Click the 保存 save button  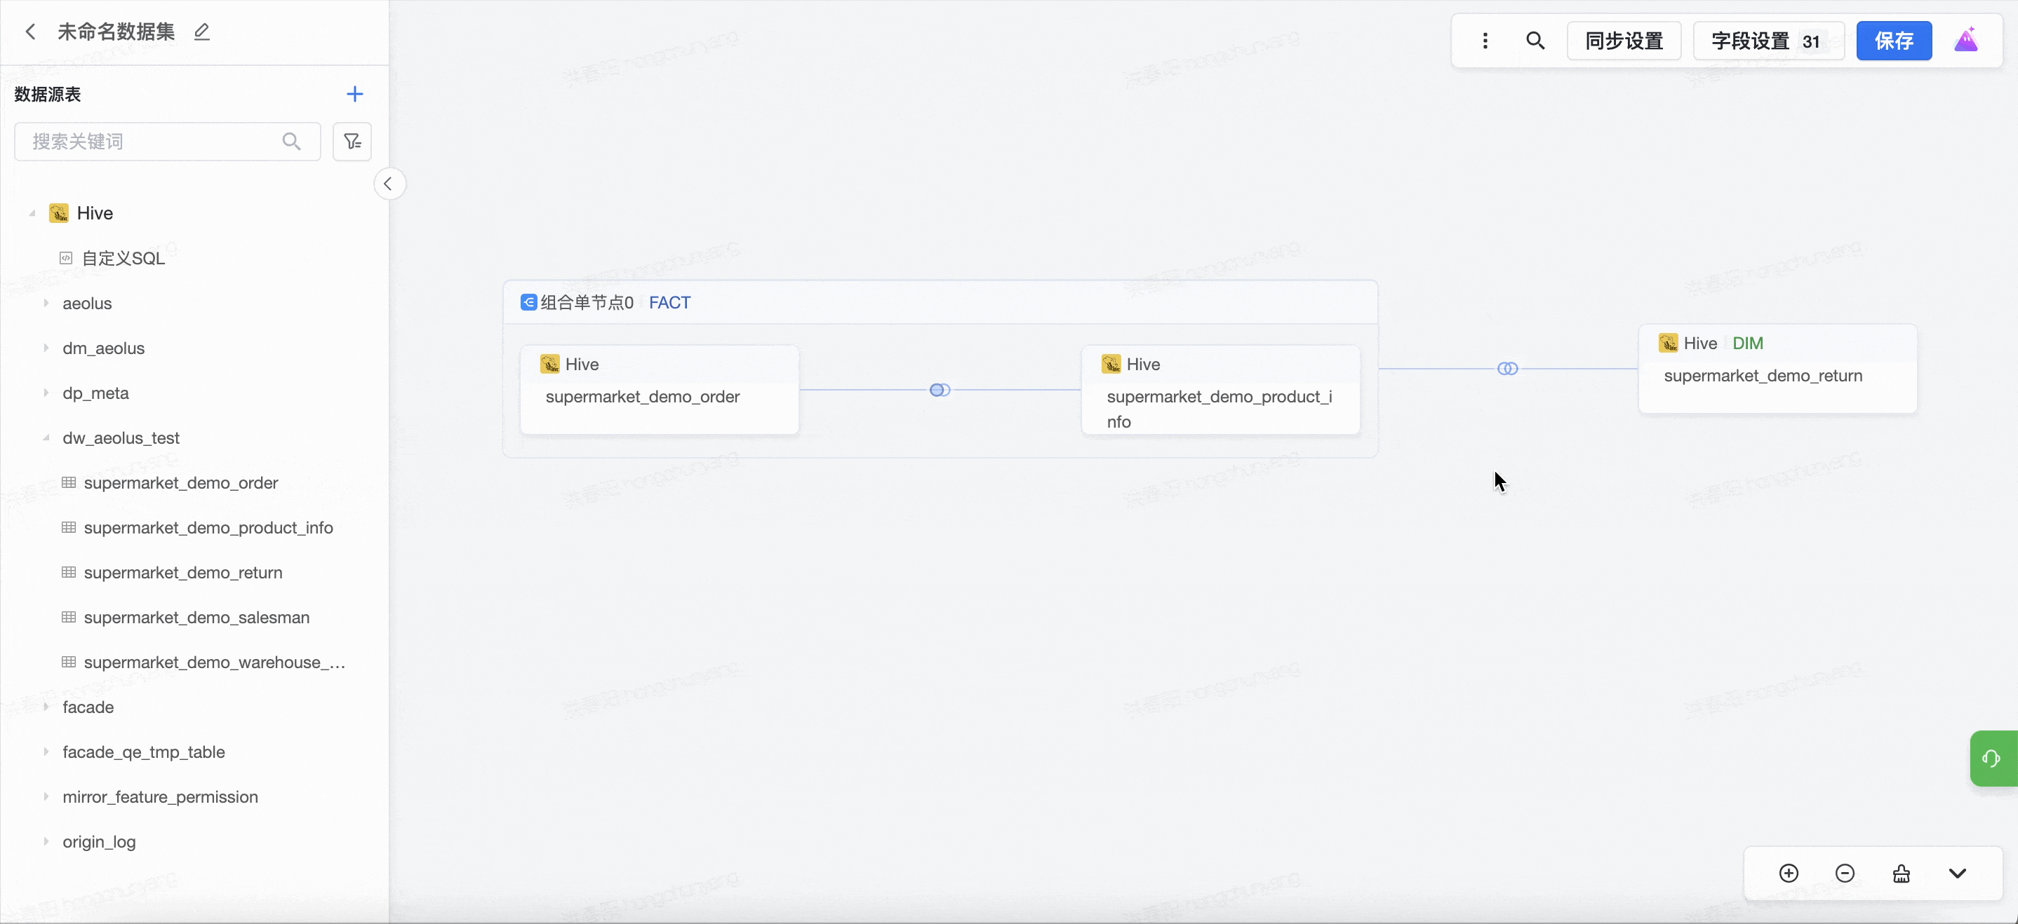click(x=1893, y=41)
